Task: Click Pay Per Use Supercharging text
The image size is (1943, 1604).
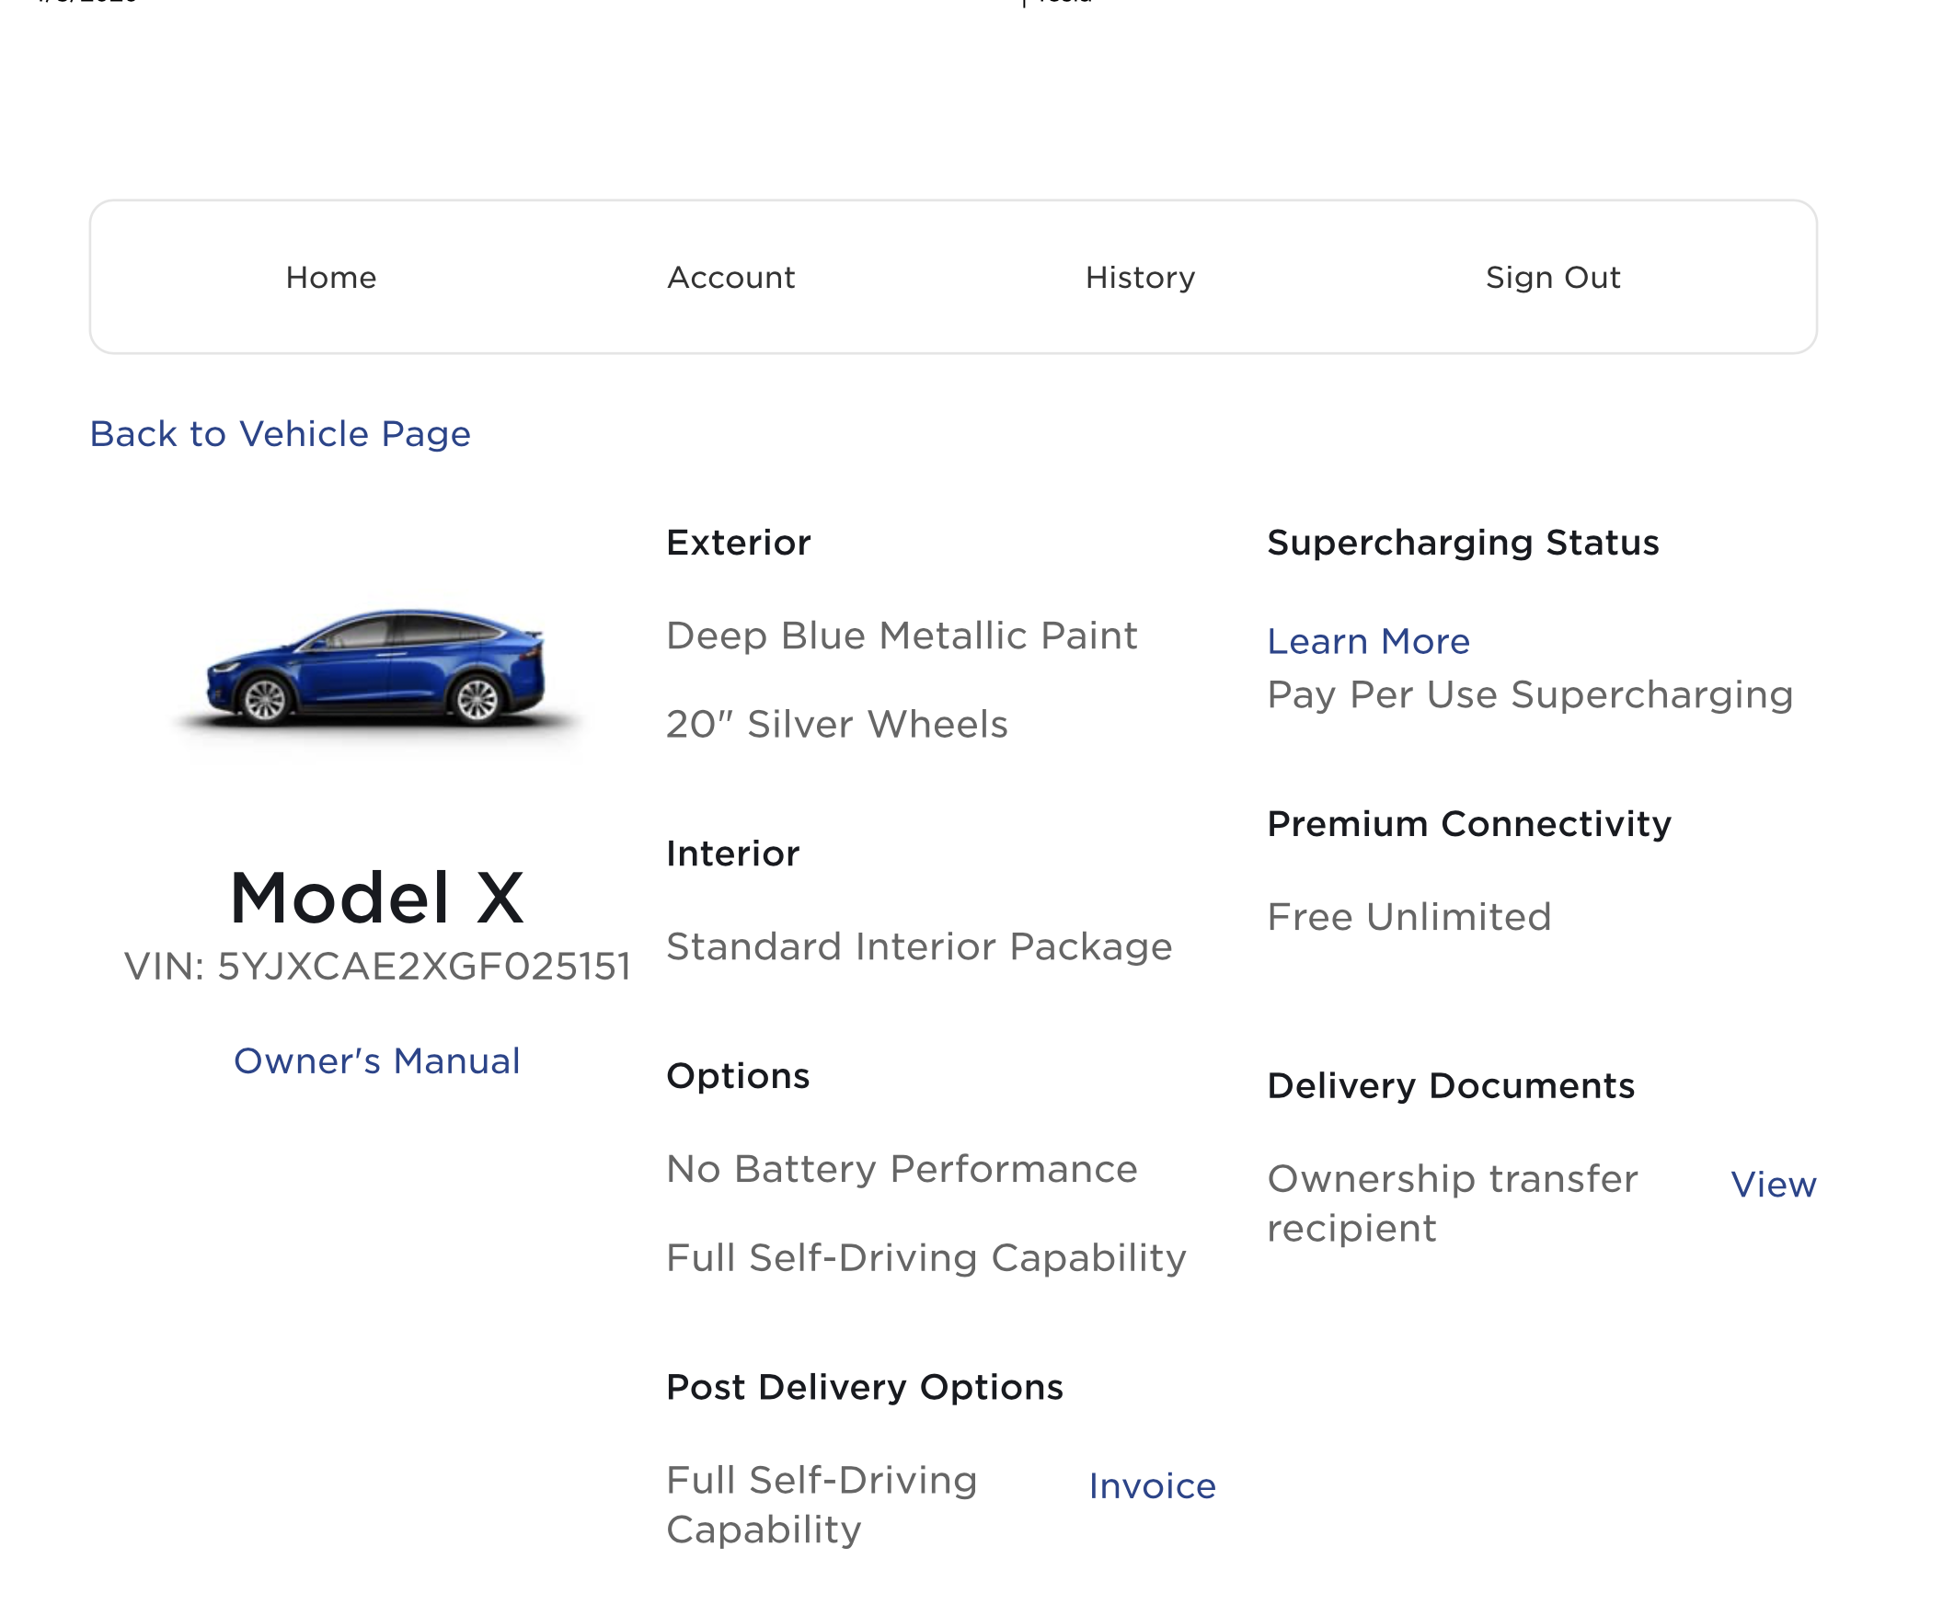Action: coord(1530,693)
